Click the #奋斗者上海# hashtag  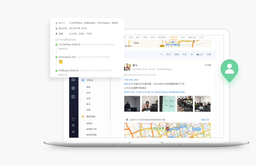(131, 80)
